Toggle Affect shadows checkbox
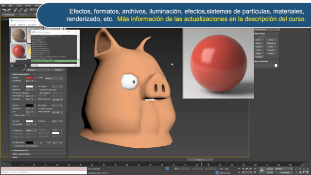This screenshot has width=311, height=175. [x=39, y=109]
